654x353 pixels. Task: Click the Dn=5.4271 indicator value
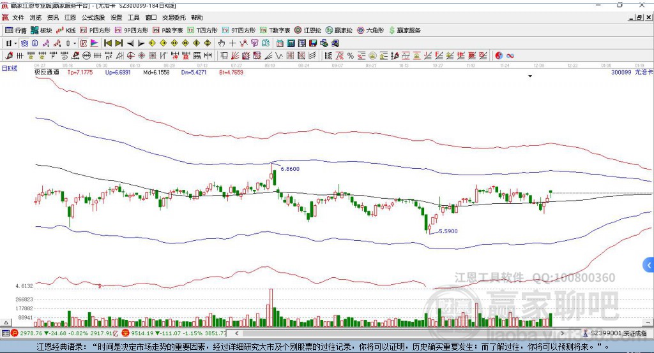(x=194, y=73)
